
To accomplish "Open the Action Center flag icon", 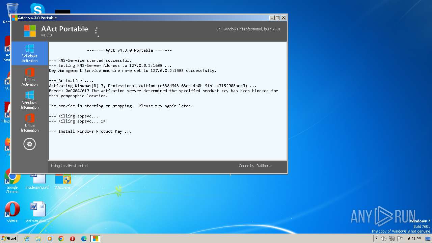I will point(400,239).
